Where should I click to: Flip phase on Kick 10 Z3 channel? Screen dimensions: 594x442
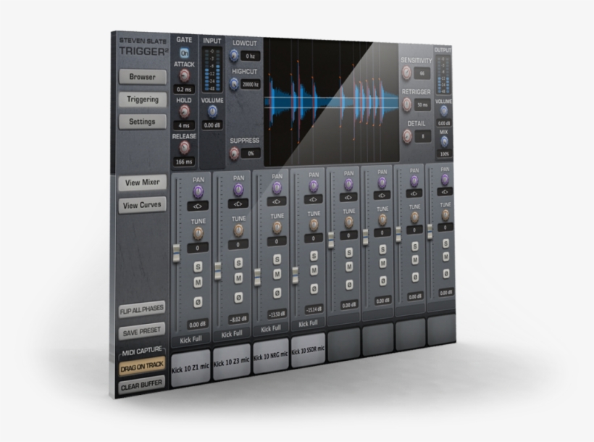pyautogui.click(x=238, y=298)
